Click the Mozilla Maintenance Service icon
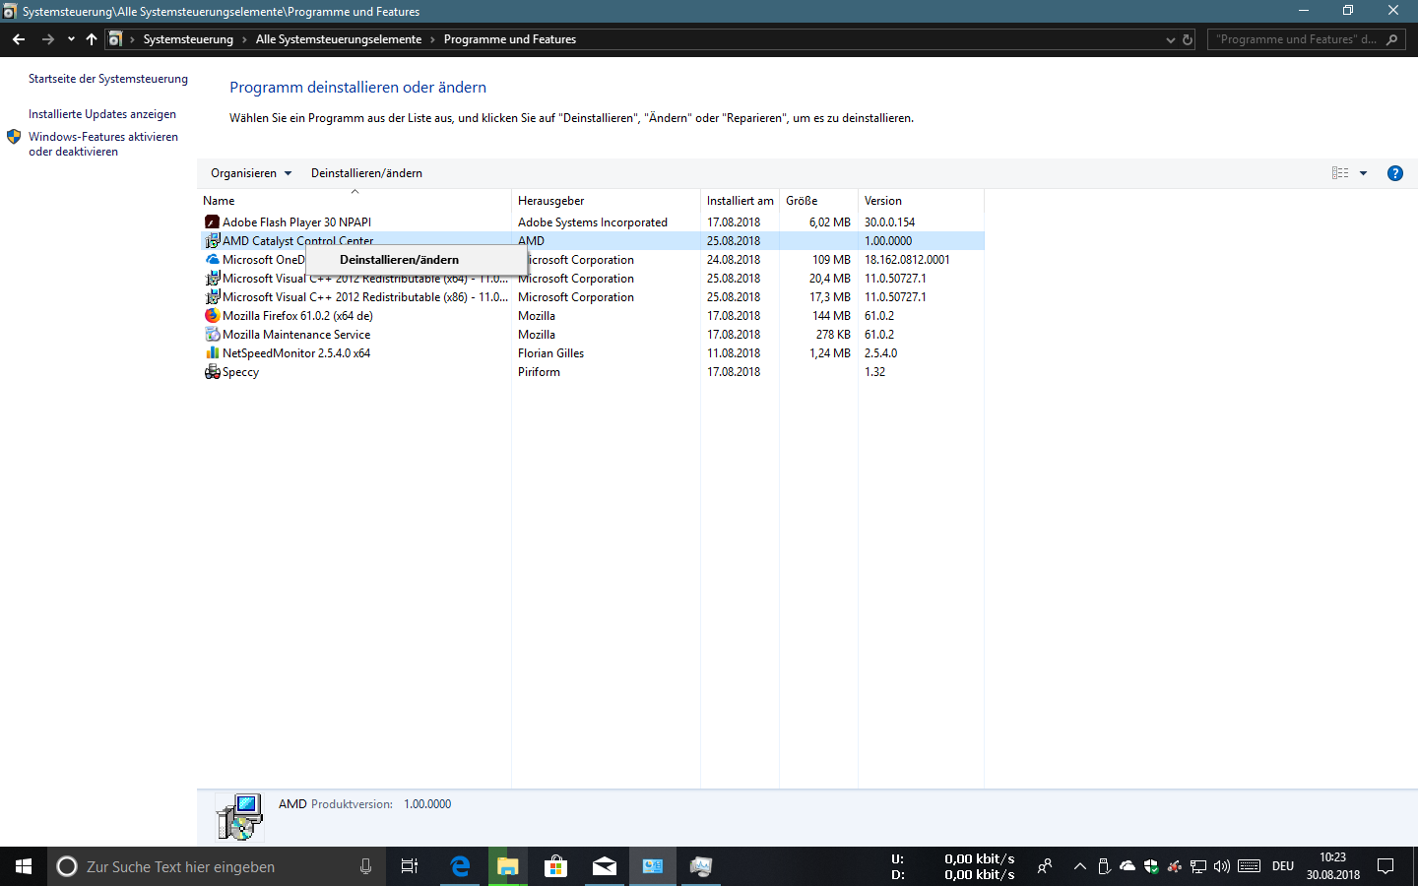Viewport: 1418px width, 886px height. pyautogui.click(x=212, y=335)
